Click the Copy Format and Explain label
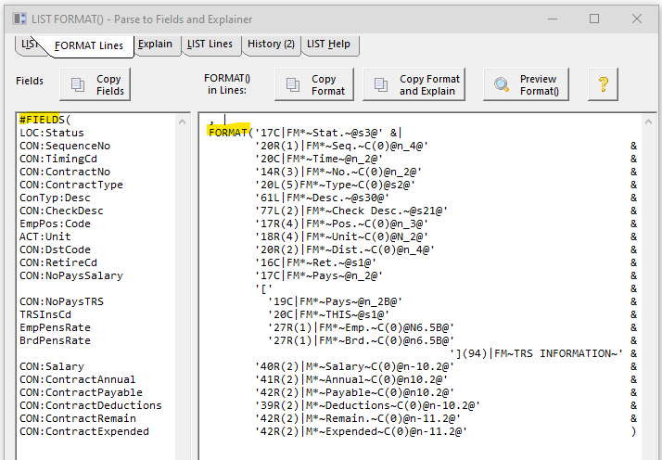Screen dimensions: 662x460 [429, 85]
